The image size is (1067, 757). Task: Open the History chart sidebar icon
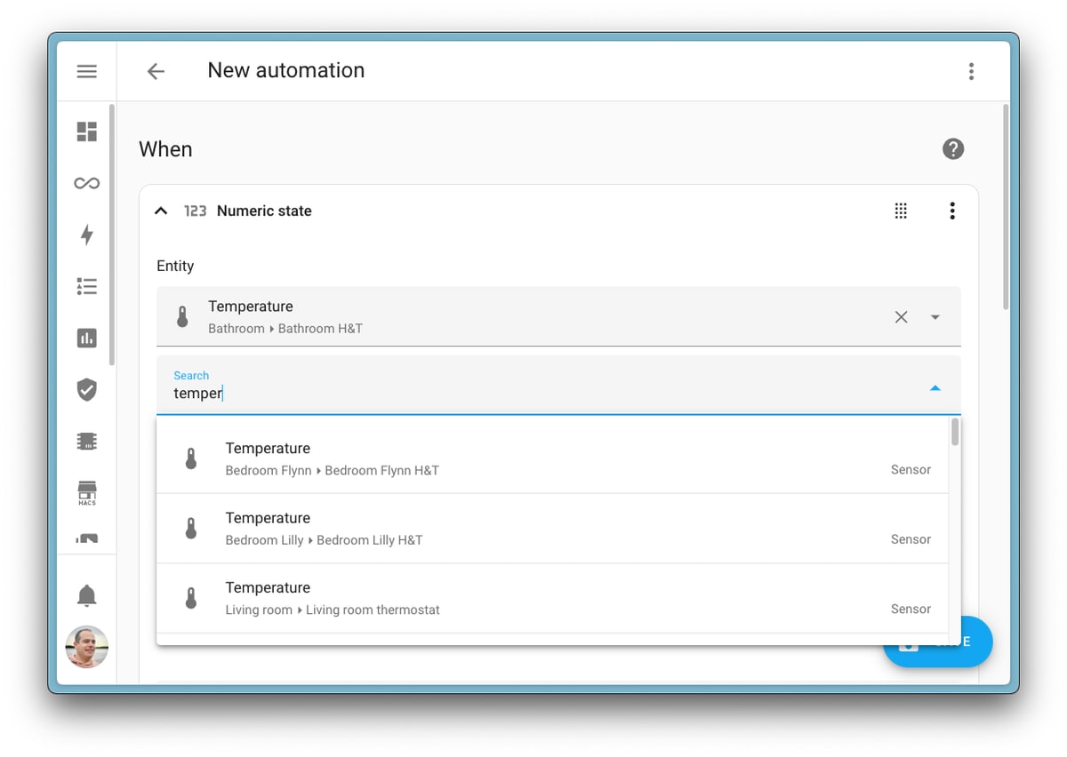86,338
